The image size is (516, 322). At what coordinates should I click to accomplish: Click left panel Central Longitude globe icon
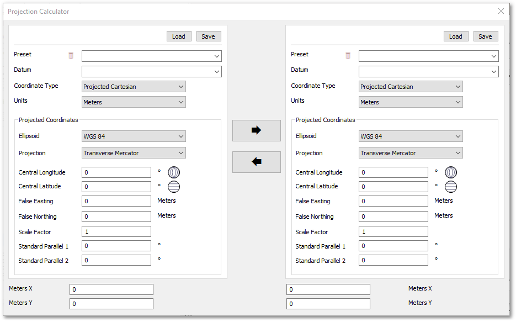174,172
